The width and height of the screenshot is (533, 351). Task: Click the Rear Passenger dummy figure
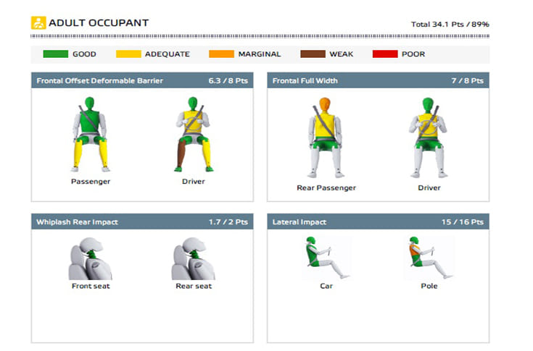point(326,138)
